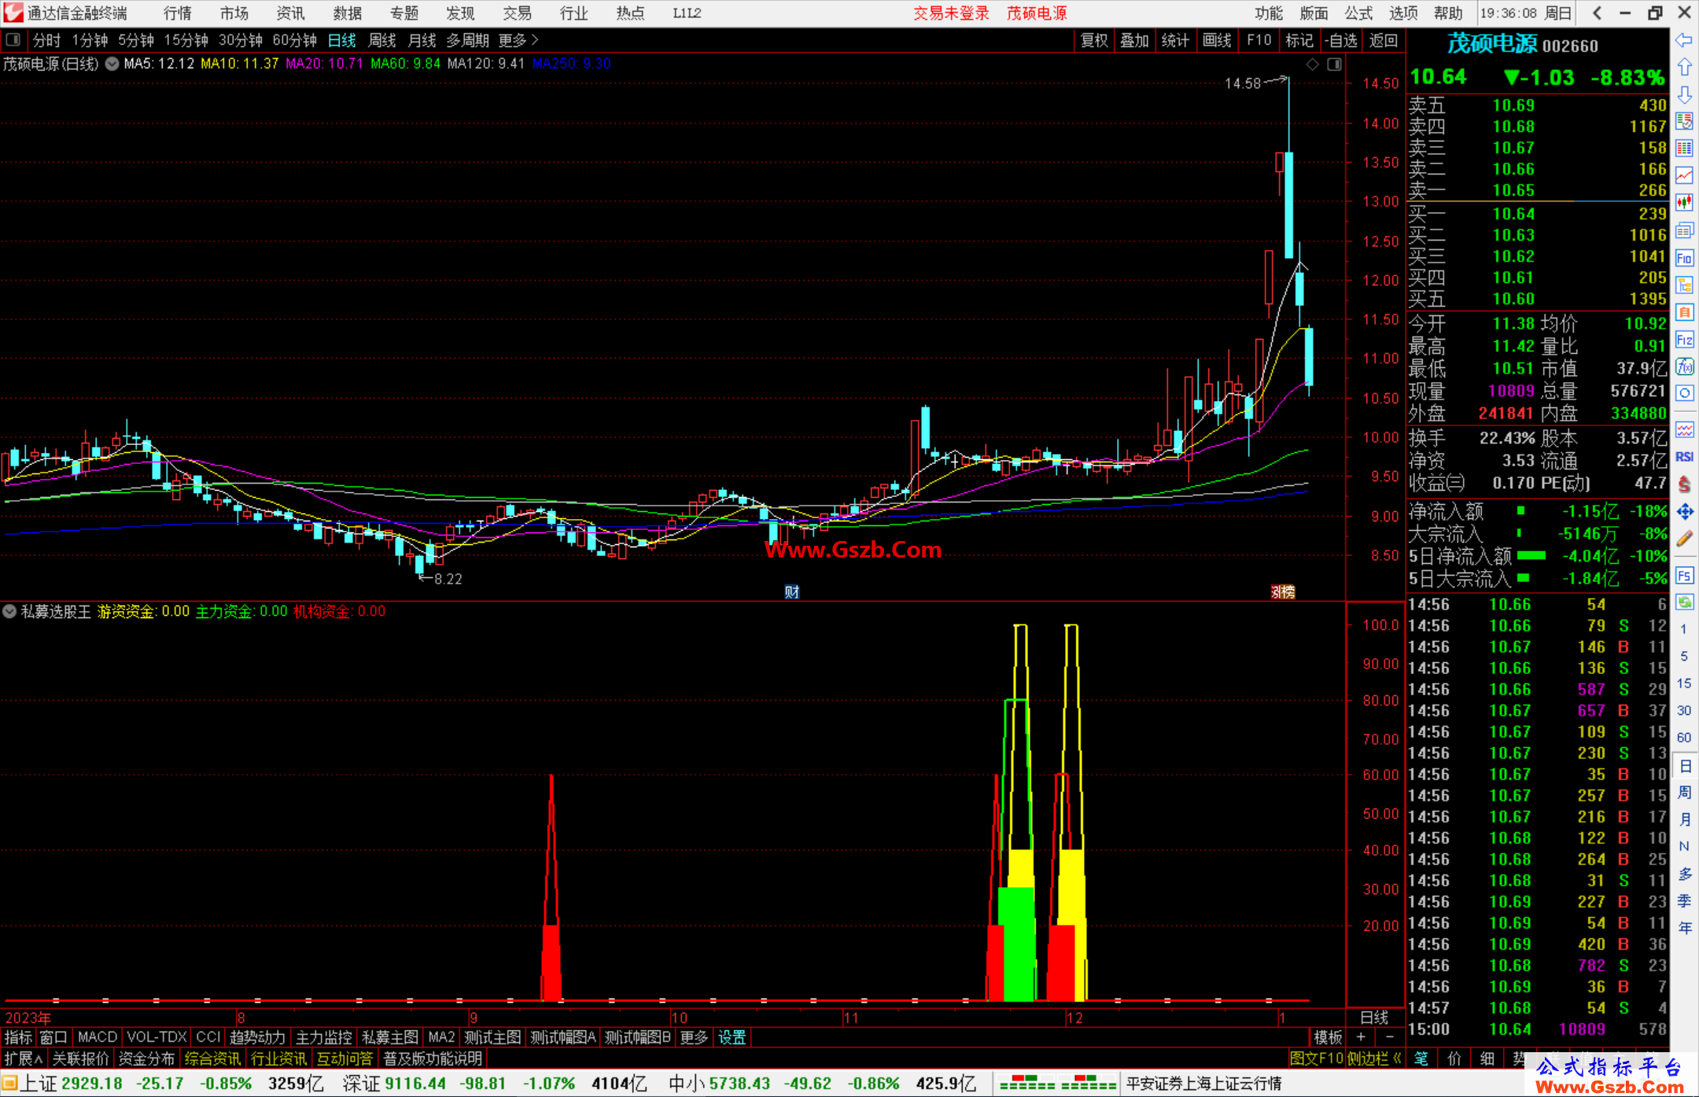Switch to 周线 weekly chart tab
This screenshot has width=1699, height=1097.
pyautogui.click(x=382, y=40)
